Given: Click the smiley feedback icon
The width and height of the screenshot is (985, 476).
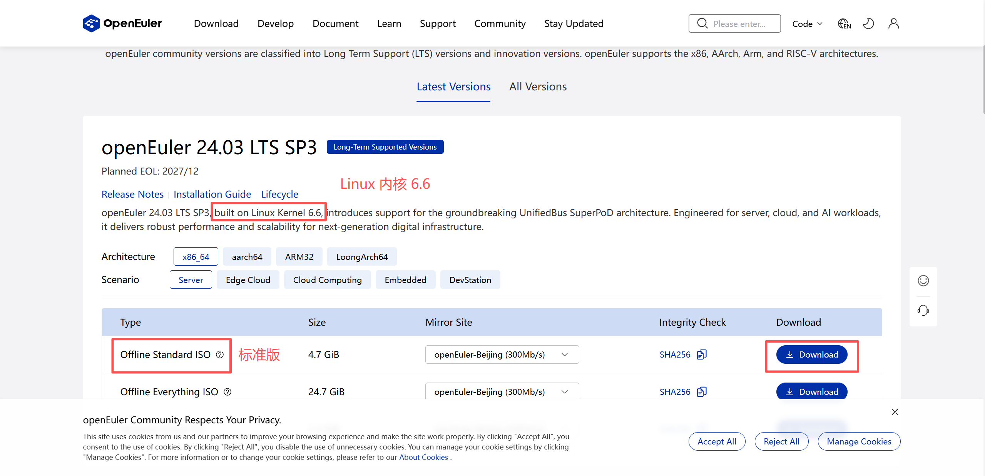Looking at the screenshot, I should coord(923,281).
